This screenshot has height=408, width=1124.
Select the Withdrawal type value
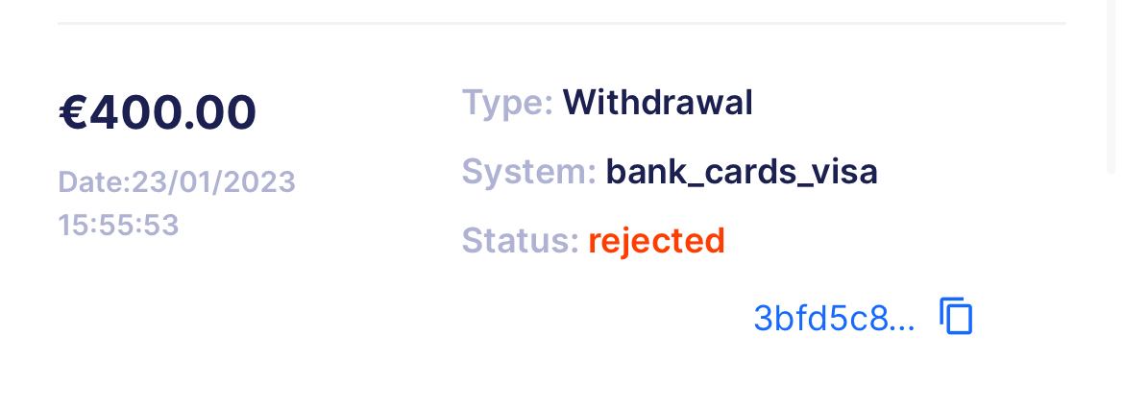pyautogui.click(x=657, y=102)
